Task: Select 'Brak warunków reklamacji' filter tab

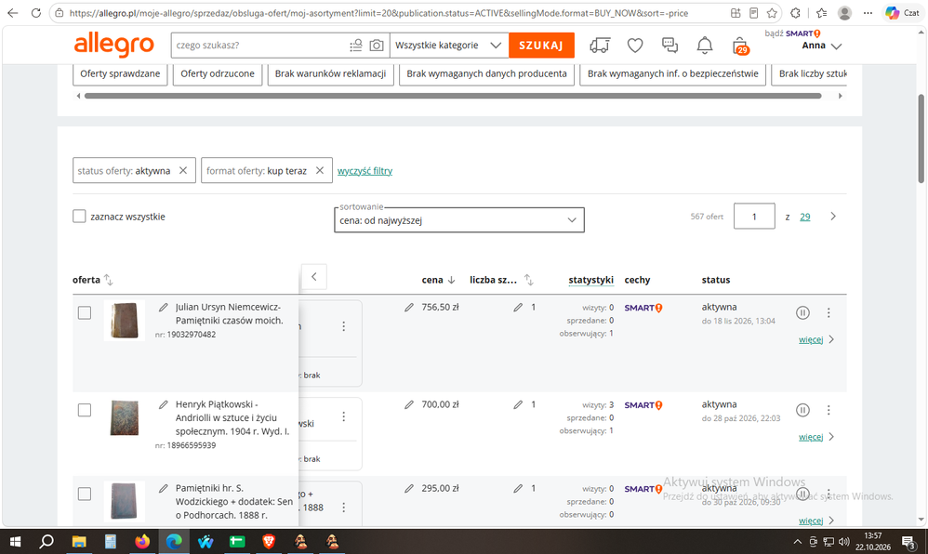Action: click(330, 74)
